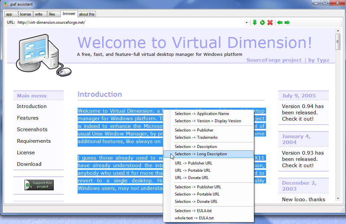Click scrollbar up arrow of web page

pos(338,30)
